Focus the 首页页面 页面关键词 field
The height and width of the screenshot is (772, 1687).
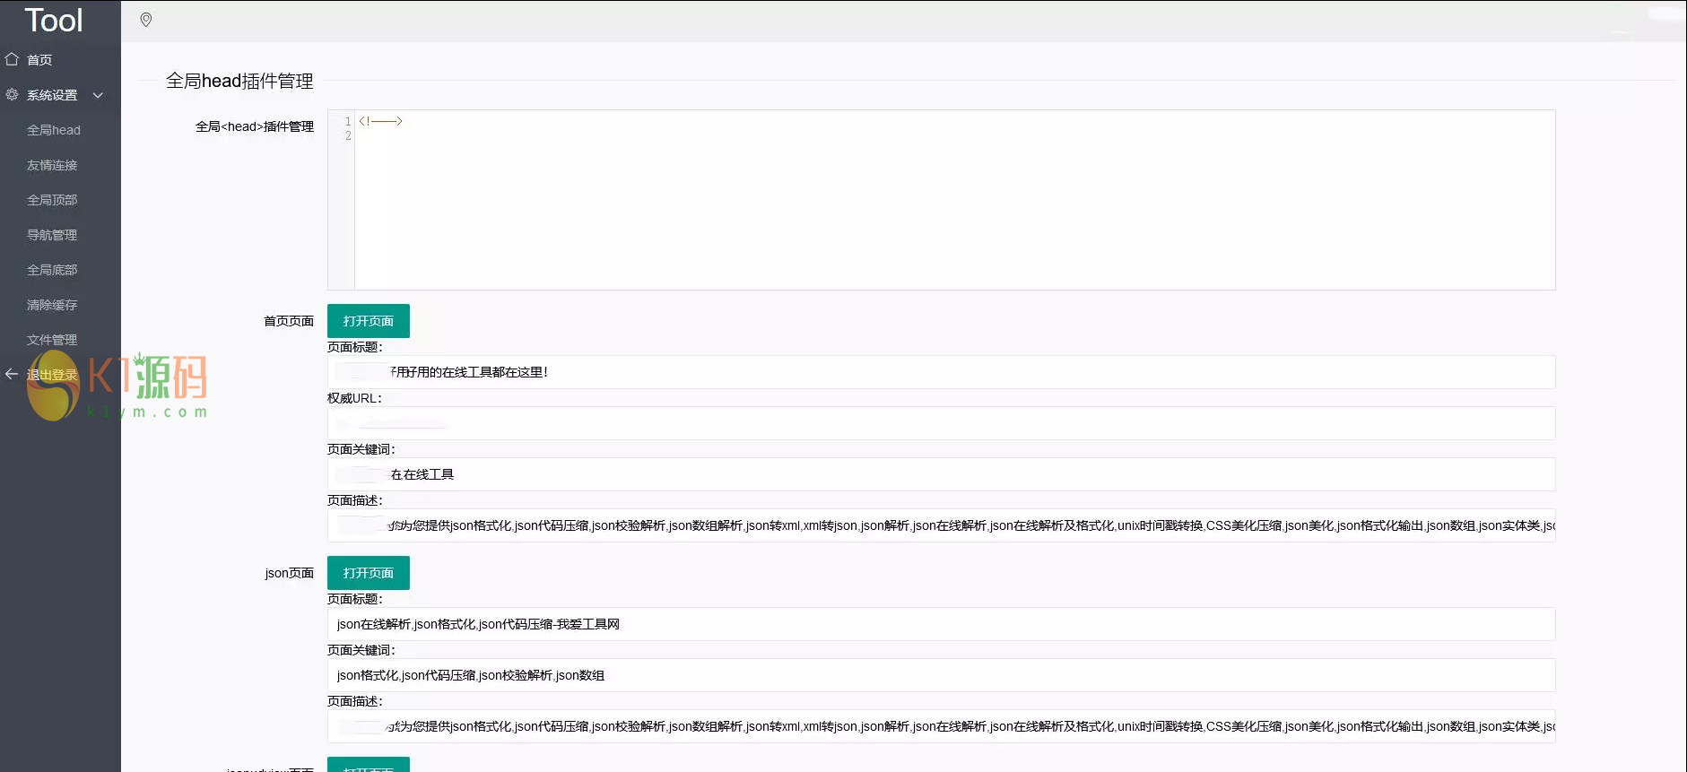[x=941, y=474]
